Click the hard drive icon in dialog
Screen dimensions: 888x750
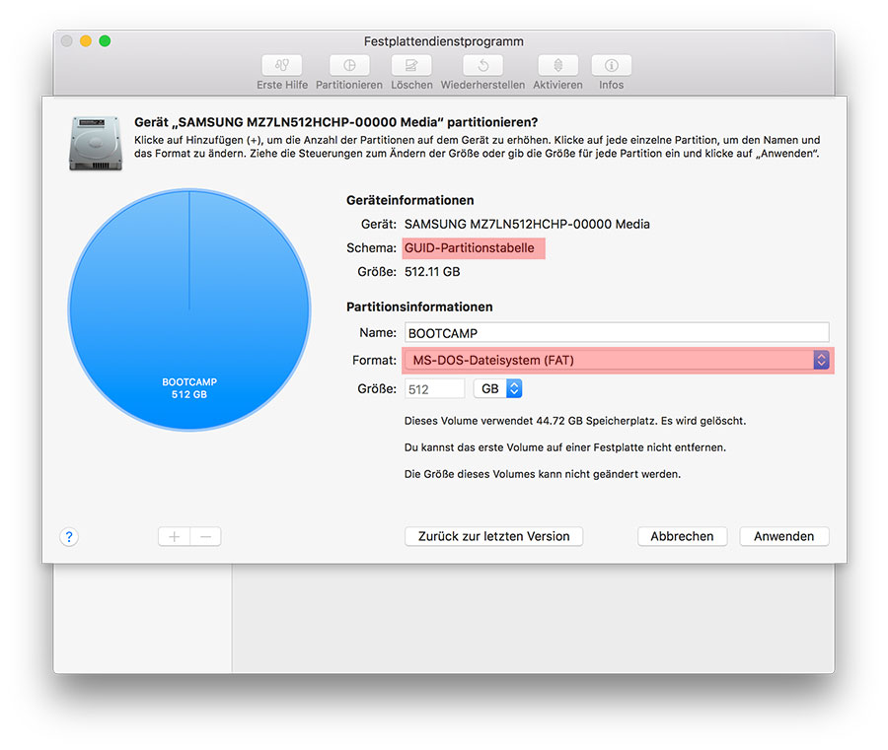[x=95, y=143]
